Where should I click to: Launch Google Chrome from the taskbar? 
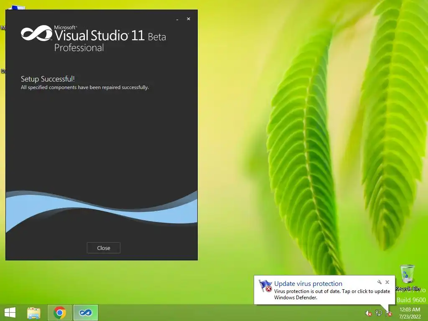click(x=60, y=313)
